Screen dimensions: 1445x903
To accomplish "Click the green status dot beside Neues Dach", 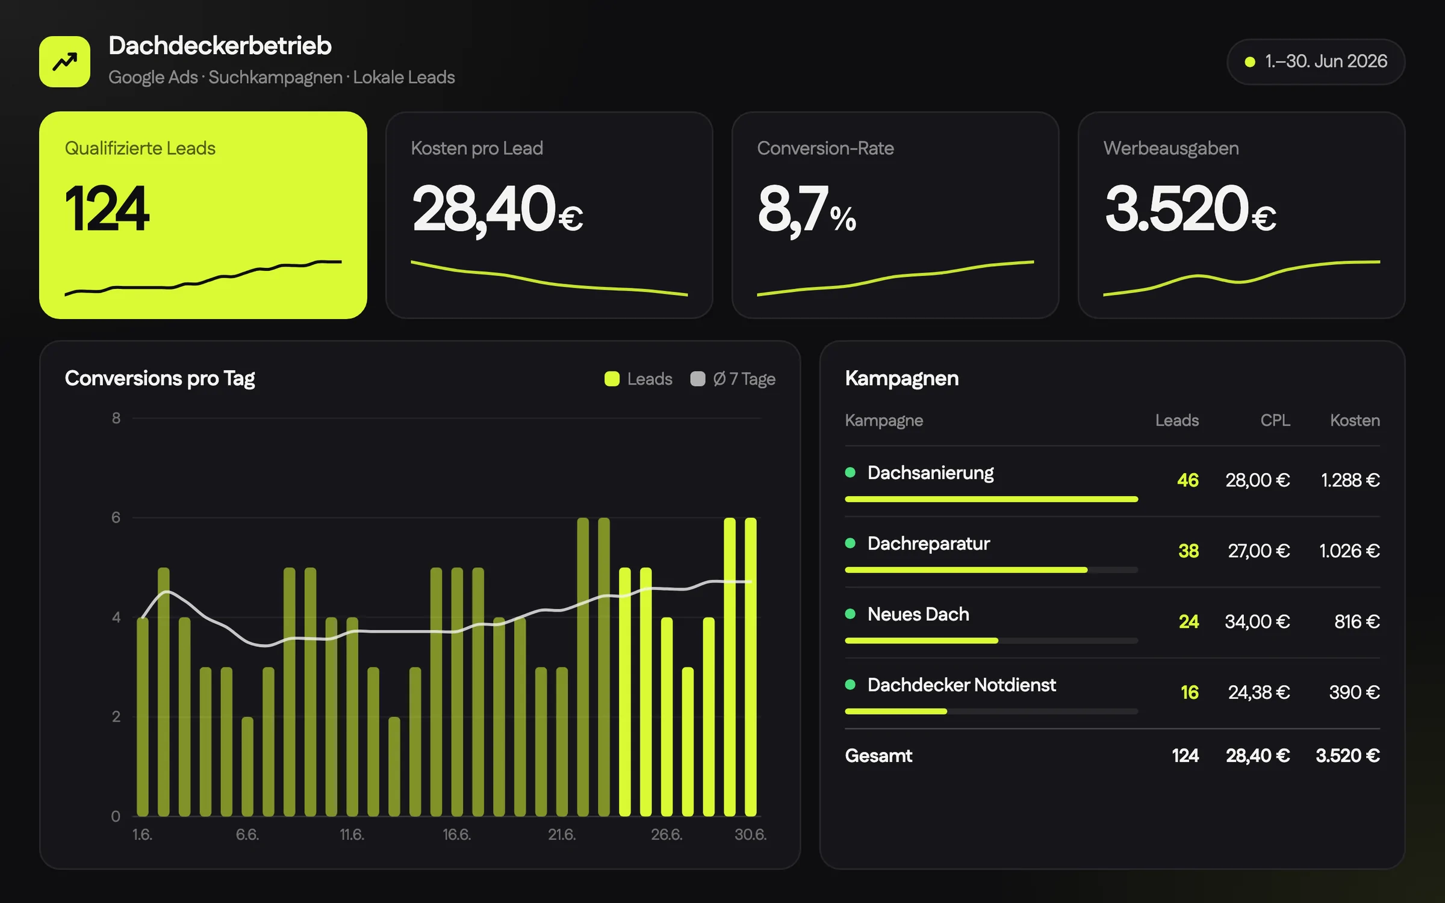I will pyautogui.click(x=850, y=614).
